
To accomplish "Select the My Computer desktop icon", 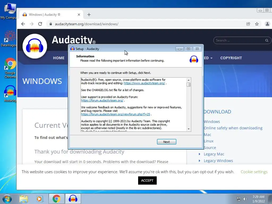I will (8, 11).
